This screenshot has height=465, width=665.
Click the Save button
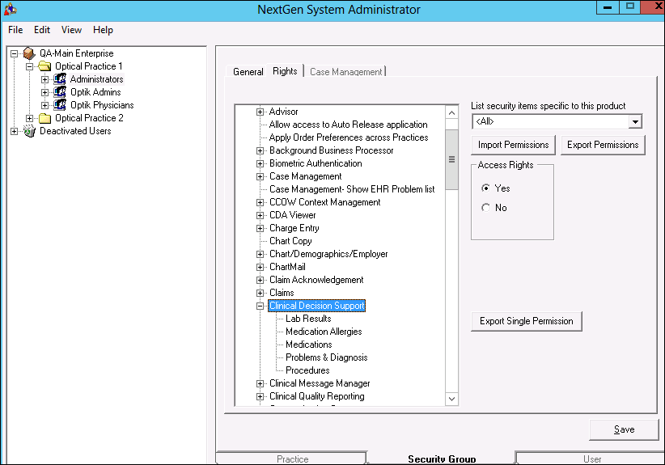[x=625, y=429]
